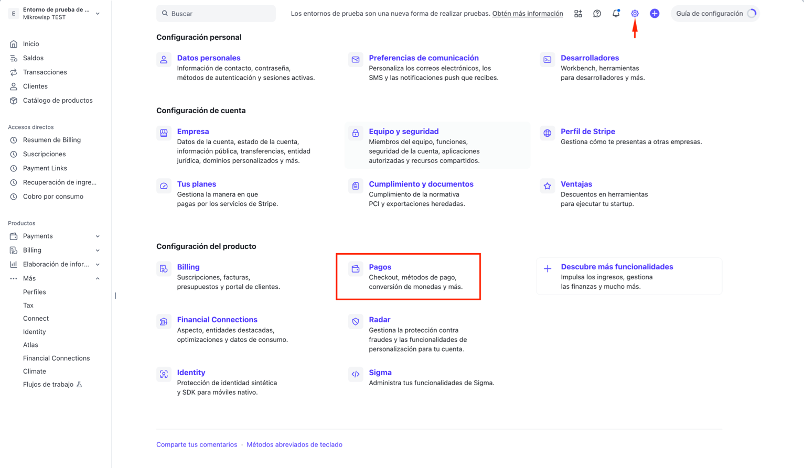Click the blue plus create button
Viewport: 804px width, 468px height.
tap(655, 14)
